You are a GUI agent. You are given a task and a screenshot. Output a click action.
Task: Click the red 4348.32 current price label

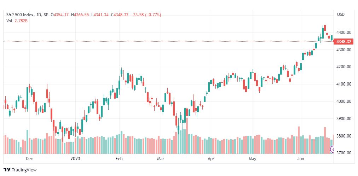[x=343, y=42]
